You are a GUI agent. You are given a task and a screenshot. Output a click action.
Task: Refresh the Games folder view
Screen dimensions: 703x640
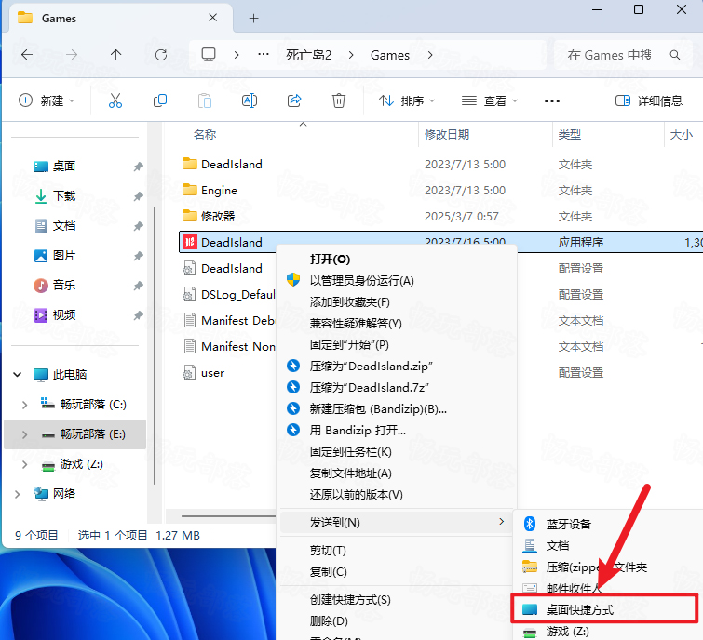tap(161, 55)
